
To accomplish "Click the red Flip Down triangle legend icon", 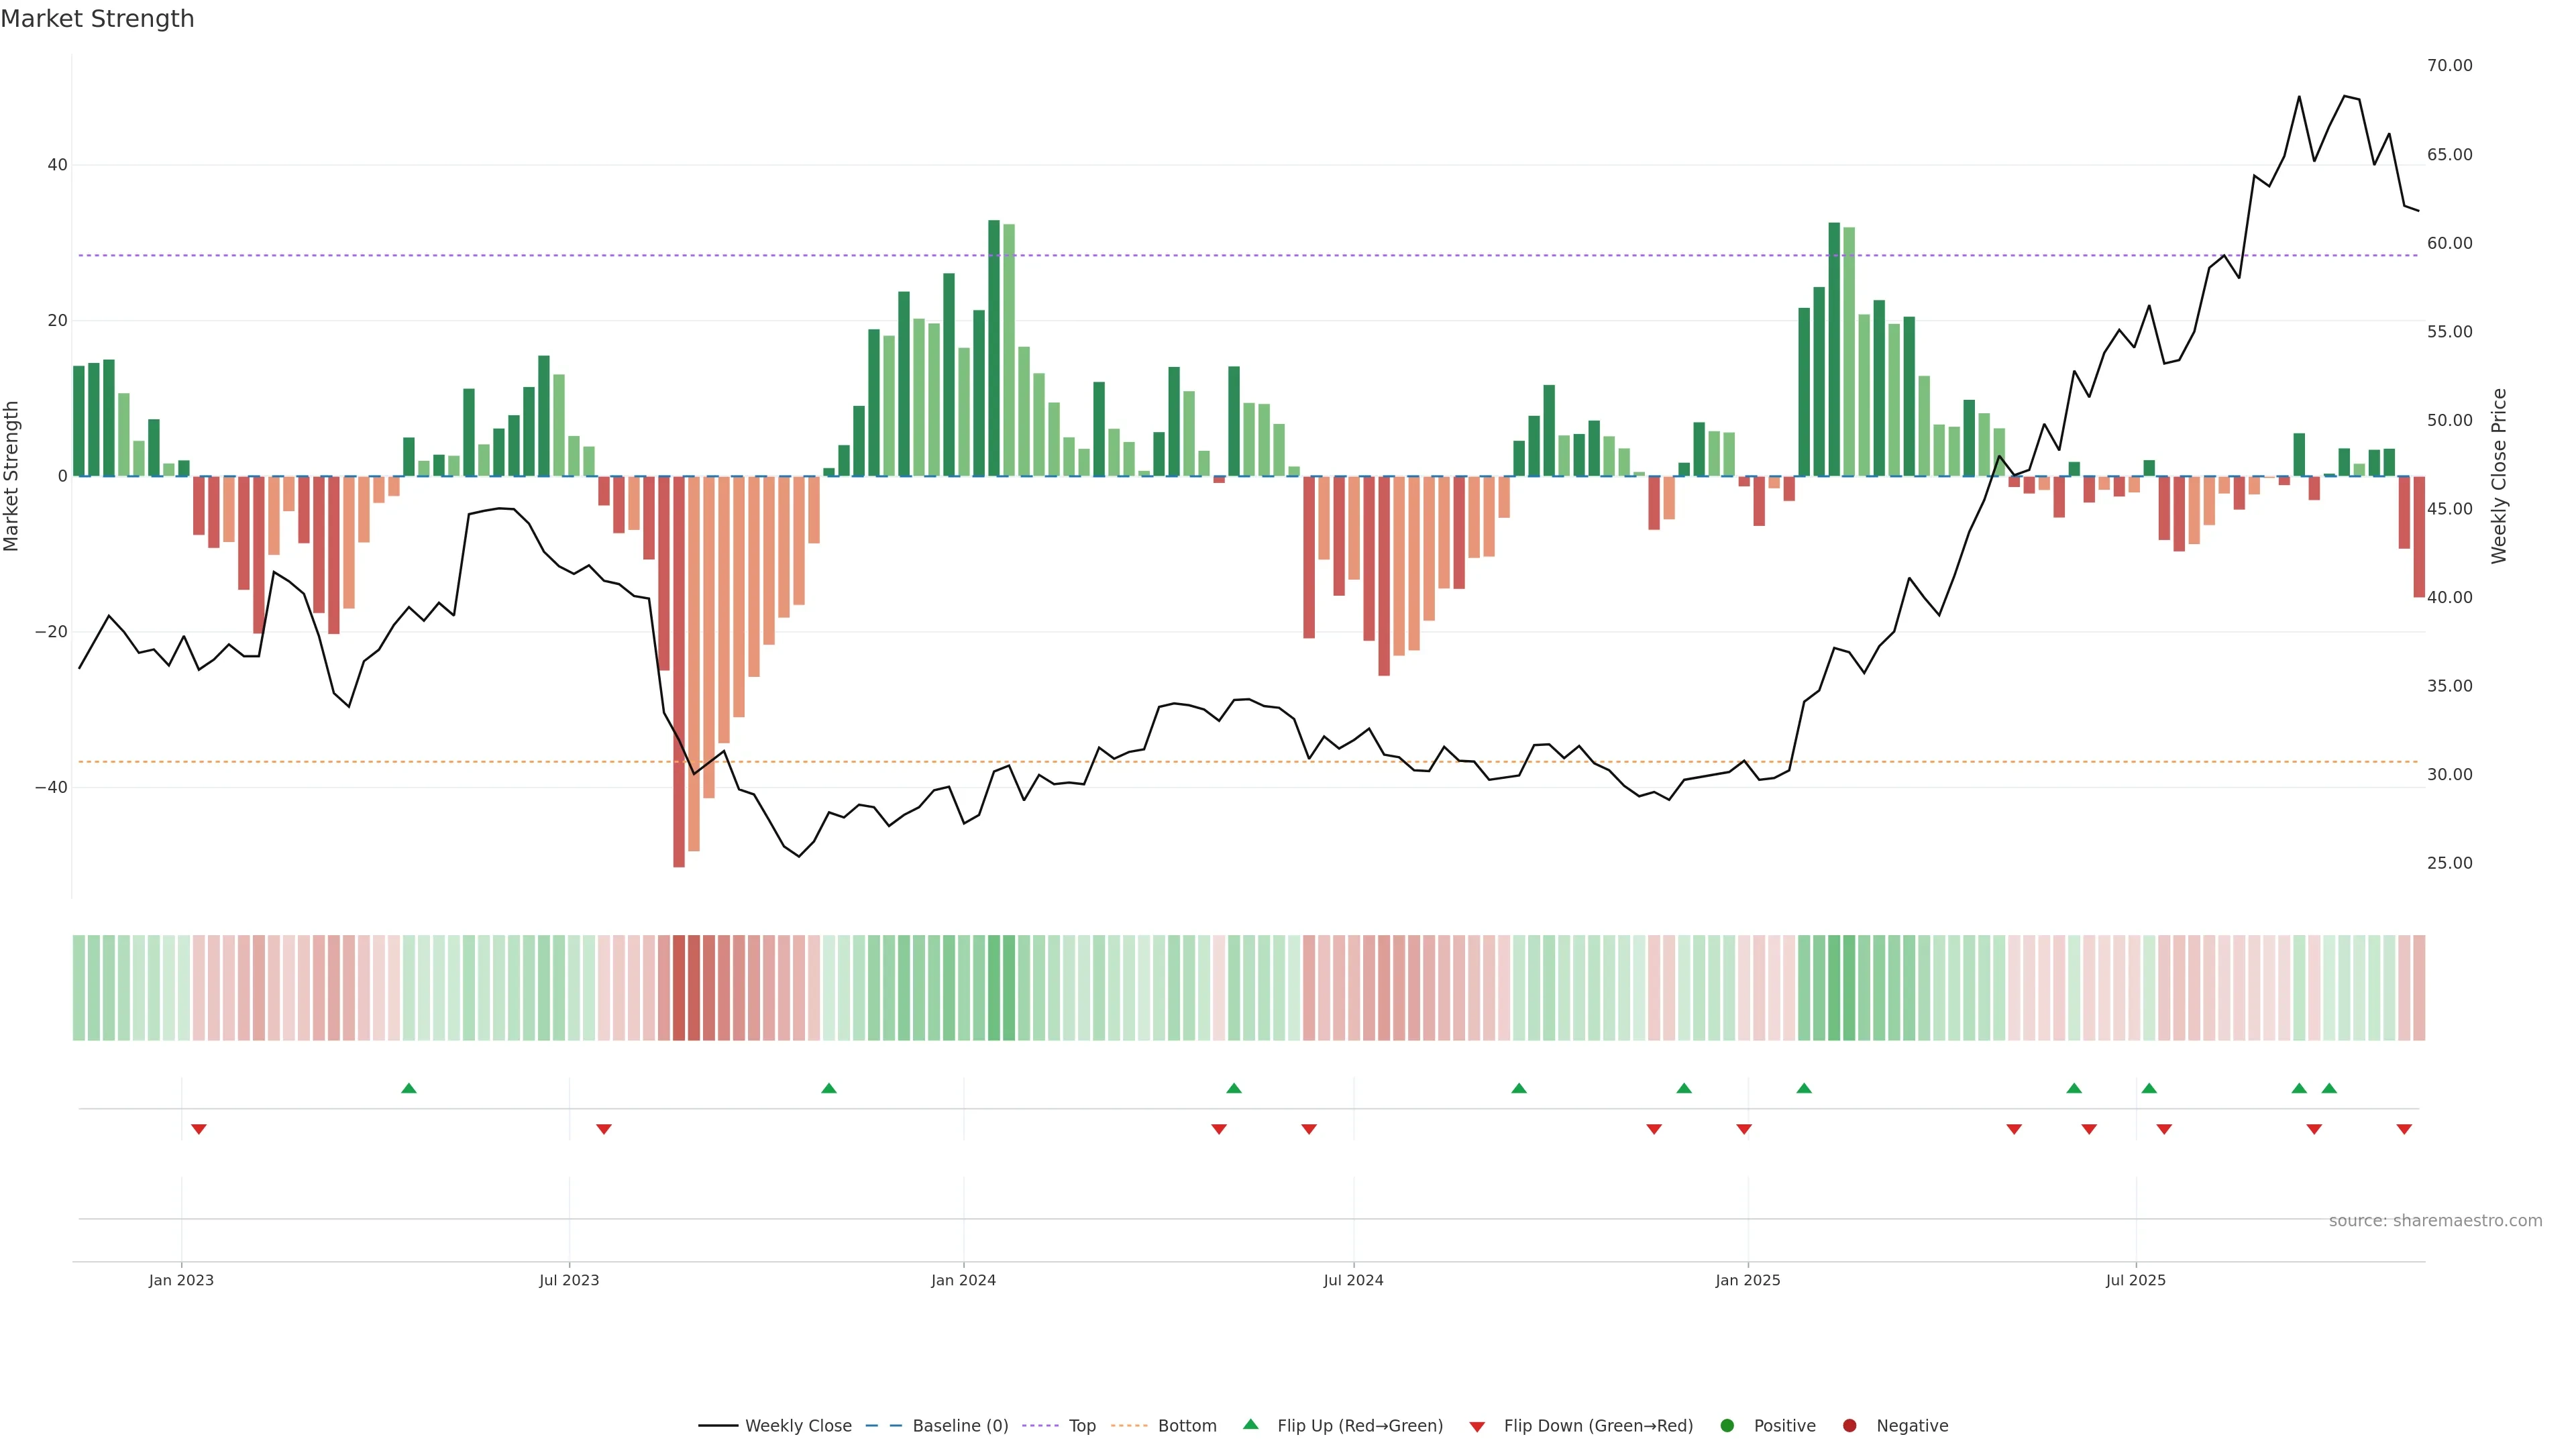I will (x=1477, y=1426).
